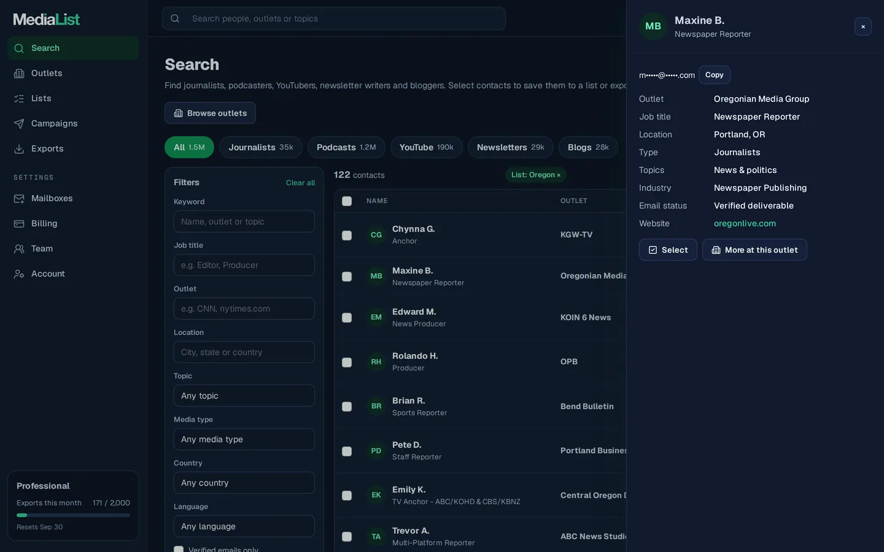Open the Exports download icon

(x=19, y=149)
